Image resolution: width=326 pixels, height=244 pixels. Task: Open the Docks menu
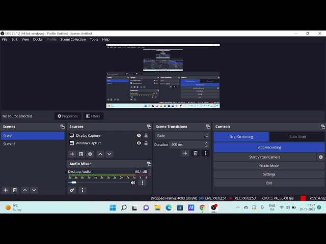38,39
